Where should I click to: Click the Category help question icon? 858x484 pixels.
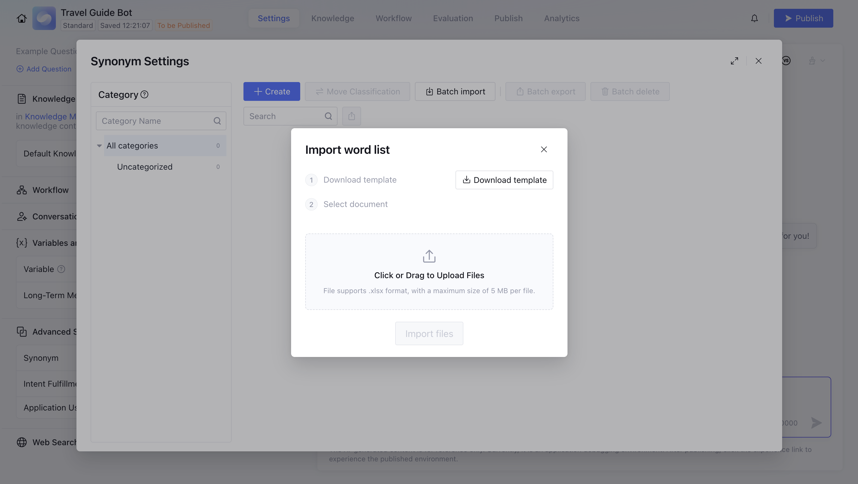[x=144, y=95]
